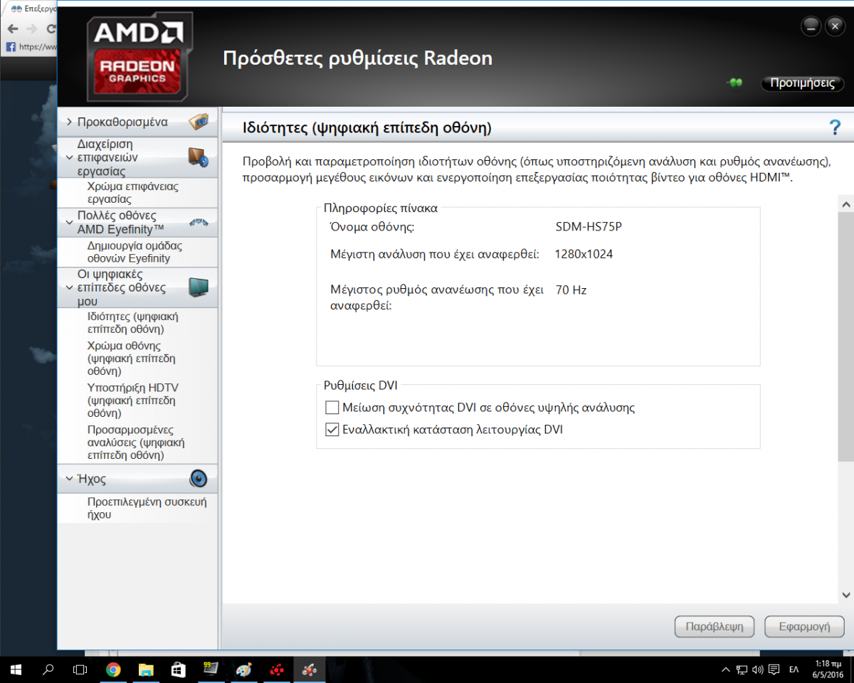Open the Action Center notifications icon

coord(773,669)
